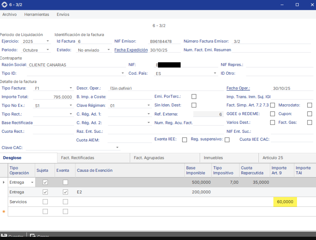The width and height of the screenshot is (316, 240).
Task: Select the highlighted 60,0000 Importe Art. 9 cell
Action: coord(285,202)
